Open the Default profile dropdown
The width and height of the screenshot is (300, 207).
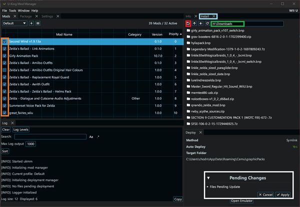[x=14, y=23]
